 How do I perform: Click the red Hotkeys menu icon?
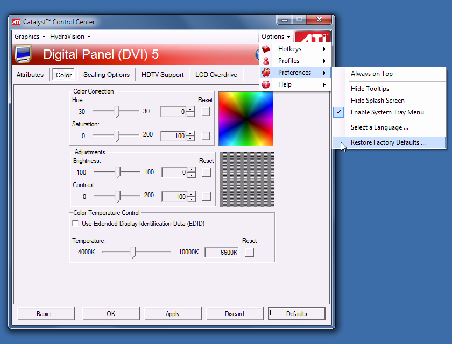(x=266, y=49)
